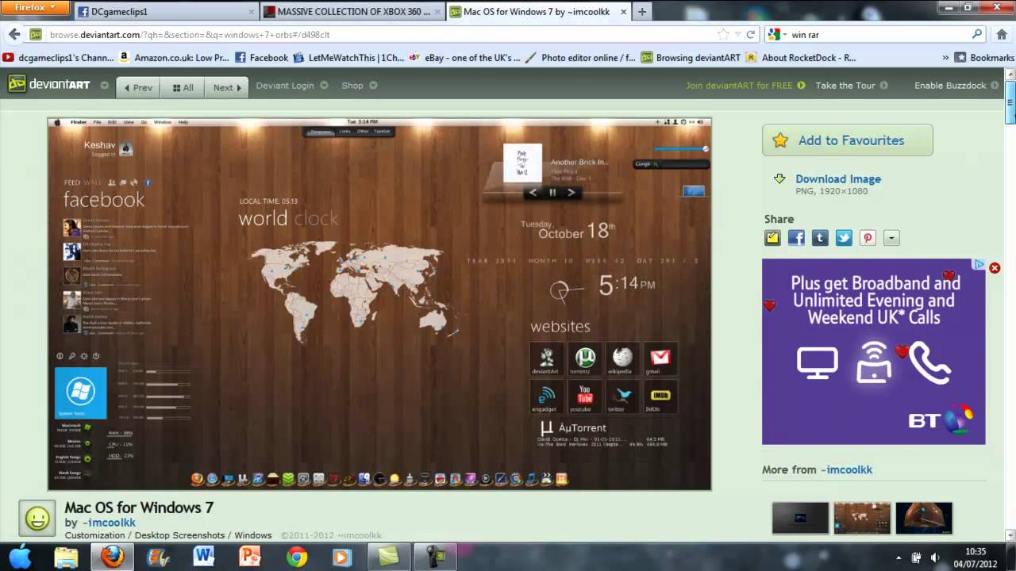Launch Microsoft Word from the taskbar

point(204,558)
